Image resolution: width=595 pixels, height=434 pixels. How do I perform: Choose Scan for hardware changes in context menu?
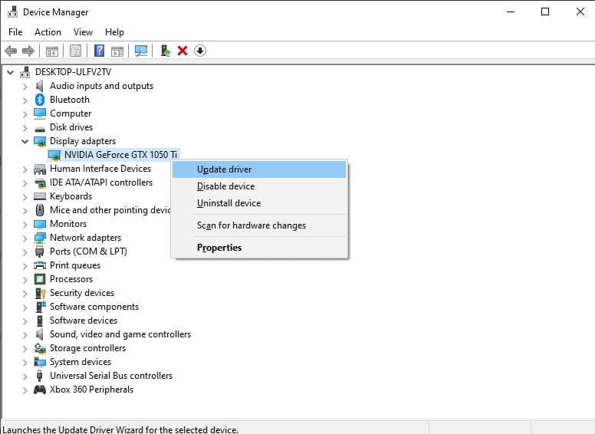tap(259, 225)
